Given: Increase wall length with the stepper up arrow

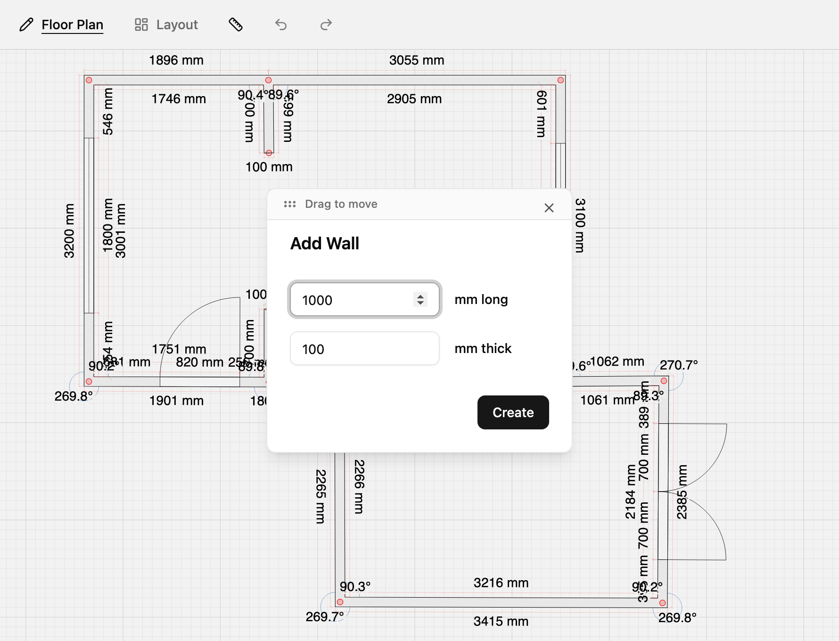Looking at the screenshot, I should click(420, 296).
